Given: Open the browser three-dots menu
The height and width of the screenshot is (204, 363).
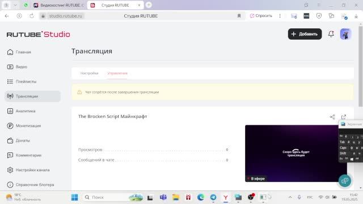Looking at the screenshot, I should (x=280, y=16).
